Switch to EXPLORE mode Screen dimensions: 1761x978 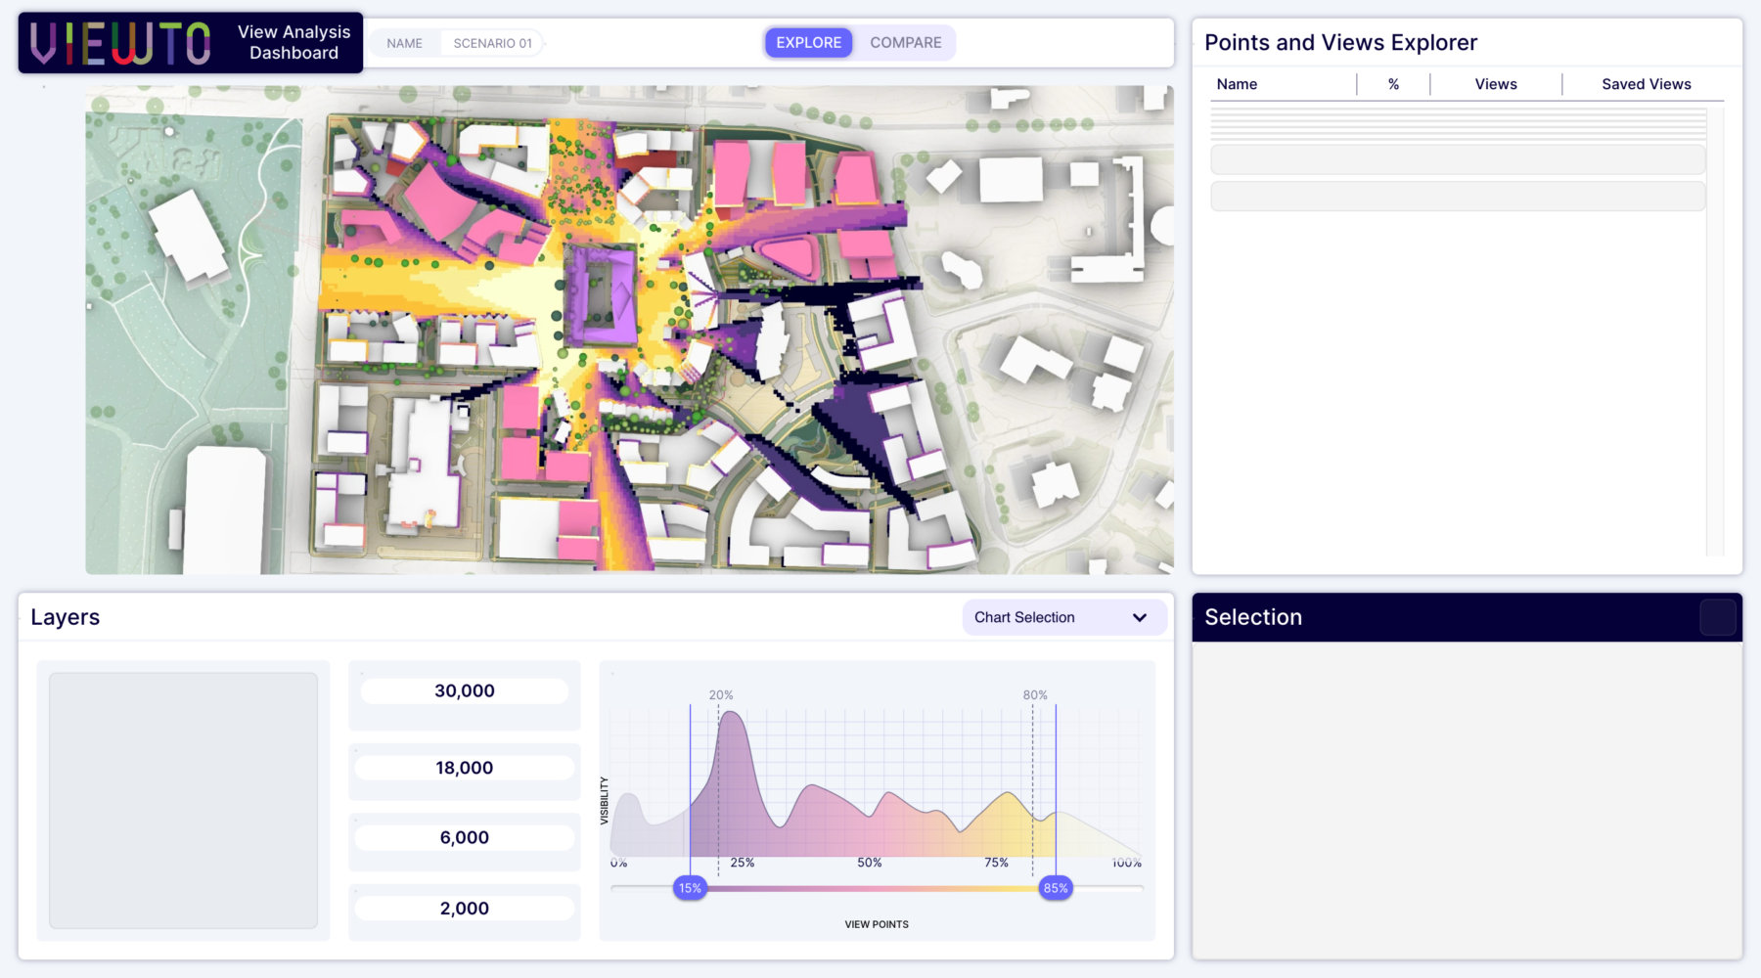tap(808, 43)
